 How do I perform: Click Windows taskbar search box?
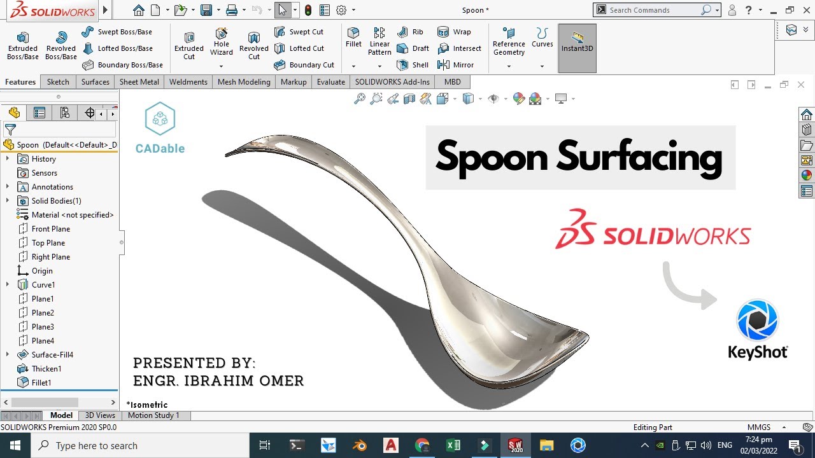[140, 445]
